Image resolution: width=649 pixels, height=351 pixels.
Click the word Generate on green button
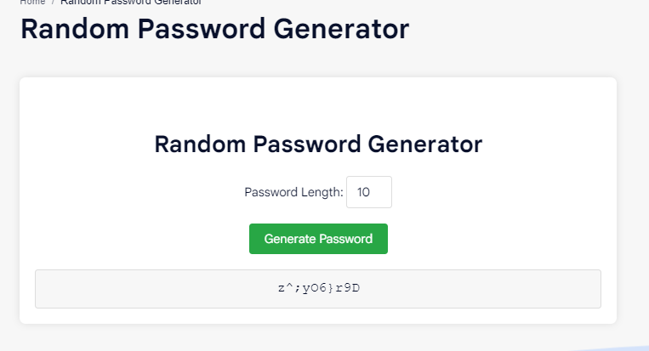click(289, 239)
